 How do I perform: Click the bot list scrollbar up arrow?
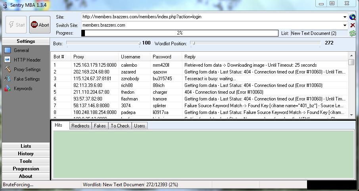coord(351,55)
